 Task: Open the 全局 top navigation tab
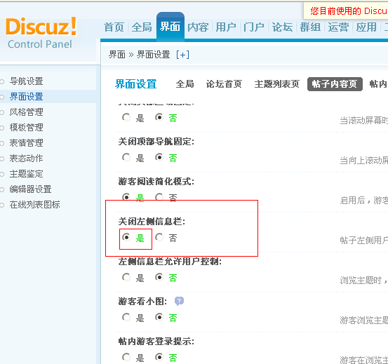coord(142,27)
